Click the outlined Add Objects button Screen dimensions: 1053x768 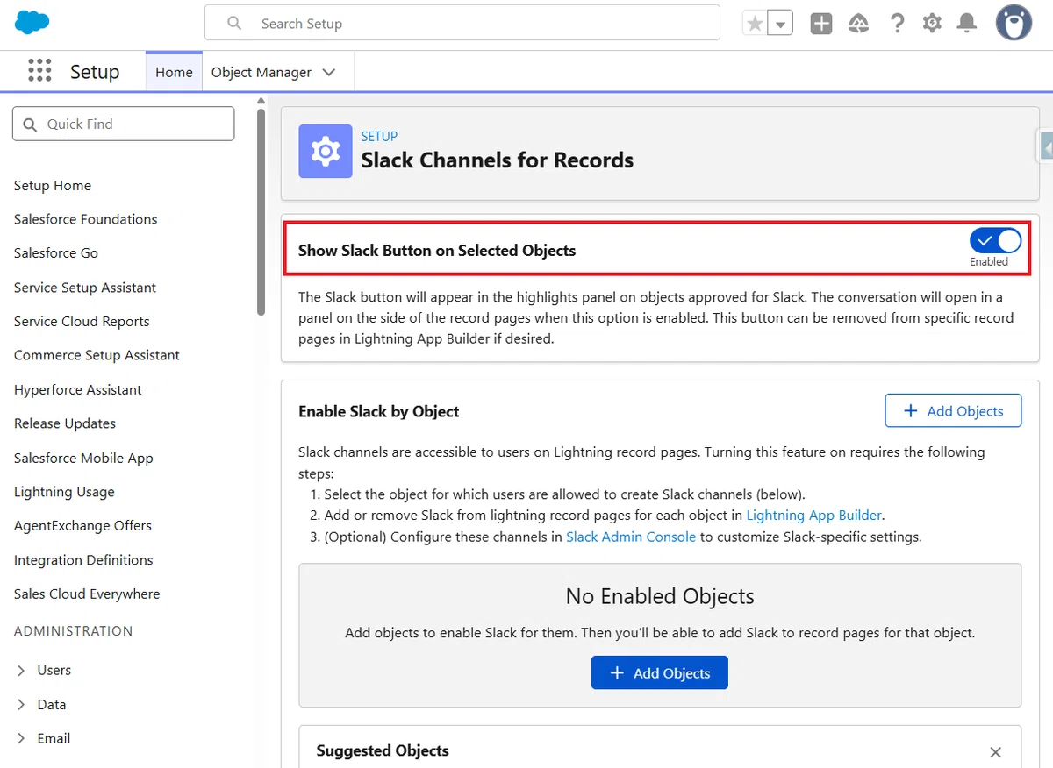(x=953, y=411)
